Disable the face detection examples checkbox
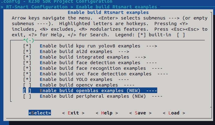The image size is (215, 125). pos(27,63)
